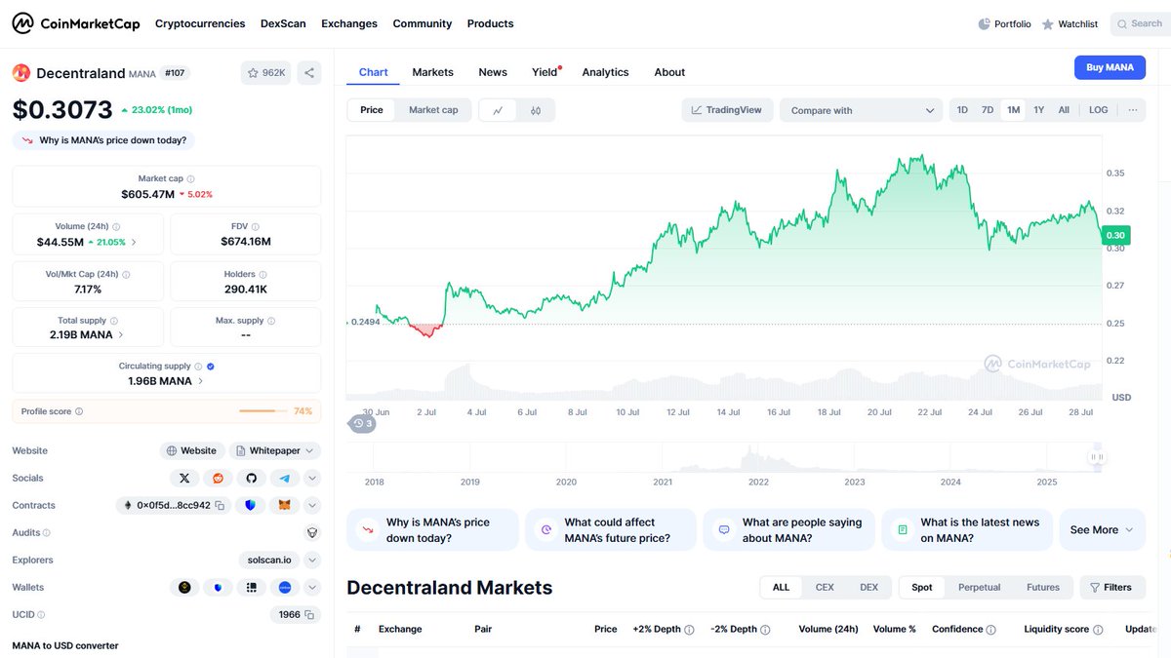Image resolution: width=1171 pixels, height=658 pixels.
Task: Filter markets by DEX
Action: [x=868, y=588]
